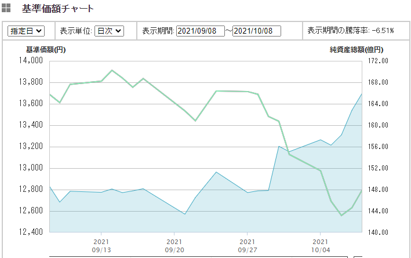
Task: Click the 12,600 left axis label
Action: pos(31,210)
